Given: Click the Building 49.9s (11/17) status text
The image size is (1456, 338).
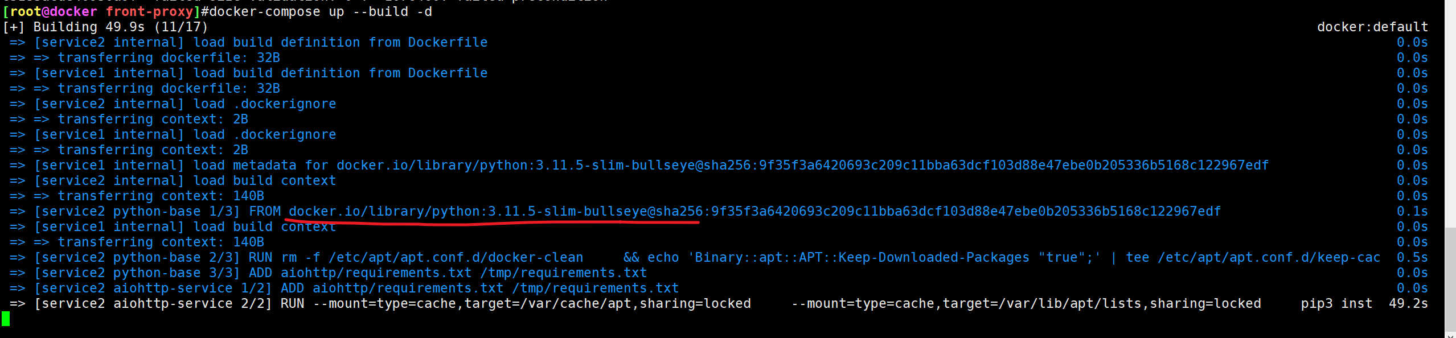Looking at the screenshot, I should pos(121,27).
